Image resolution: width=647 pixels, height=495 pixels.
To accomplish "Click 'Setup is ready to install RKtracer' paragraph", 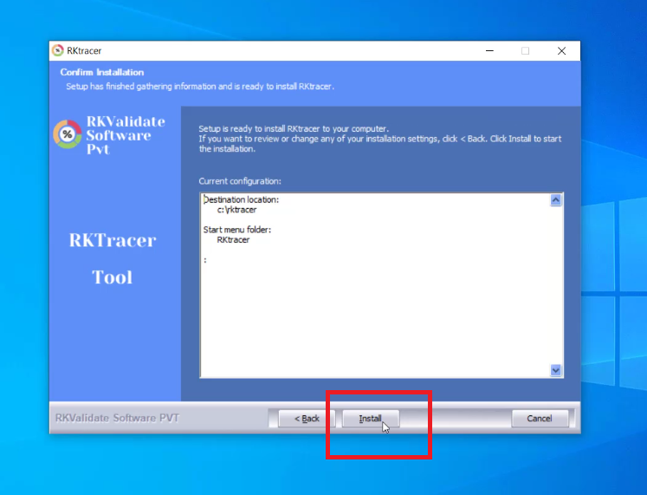I will click(379, 139).
